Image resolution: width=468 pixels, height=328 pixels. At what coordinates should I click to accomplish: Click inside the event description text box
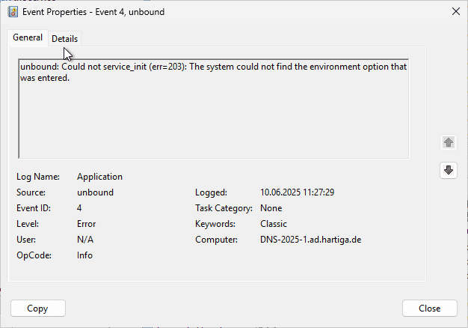coord(214,109)
